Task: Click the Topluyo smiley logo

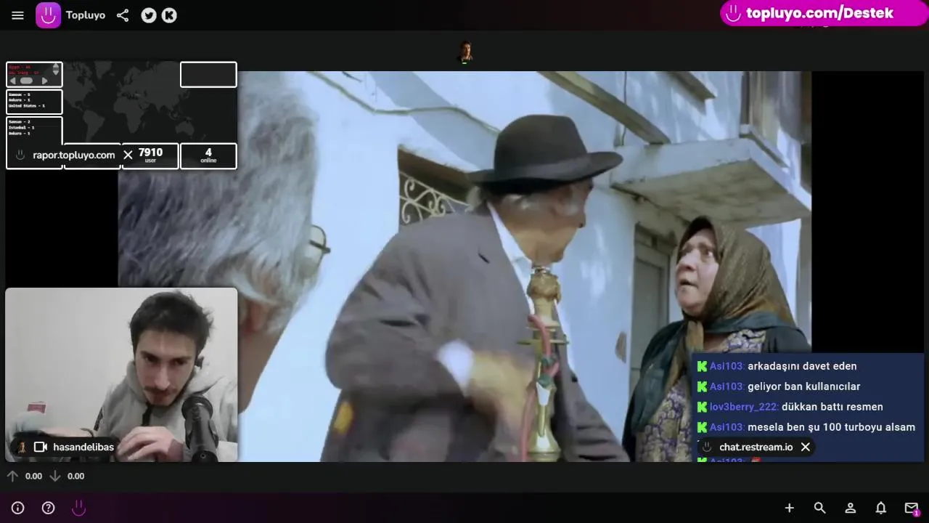Action: (x=49, y=15)
